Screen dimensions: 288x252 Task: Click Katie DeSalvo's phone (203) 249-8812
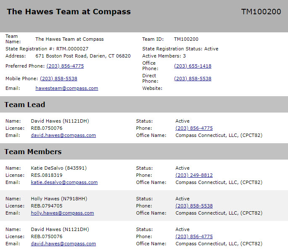click(x=194, y=175)
